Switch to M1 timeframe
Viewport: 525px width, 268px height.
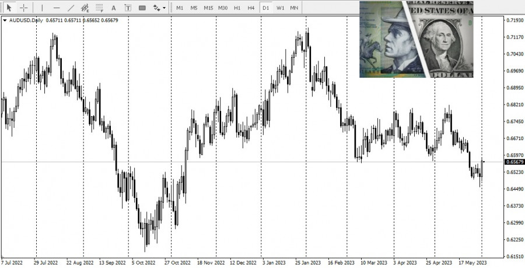pos(180,8)
